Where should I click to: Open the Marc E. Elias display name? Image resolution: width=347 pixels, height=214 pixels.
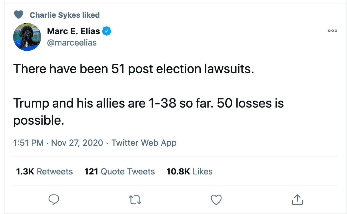pos(73,31)
